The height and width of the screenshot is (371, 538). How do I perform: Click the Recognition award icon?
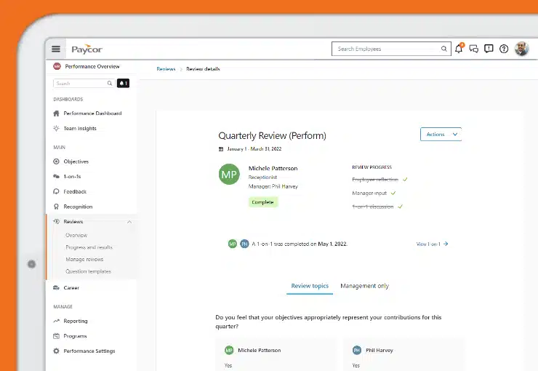coord(56,207)
